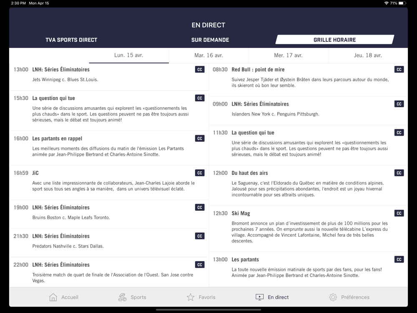
Task: Tap the En direct screen icon
Action: tap(259, 297)
